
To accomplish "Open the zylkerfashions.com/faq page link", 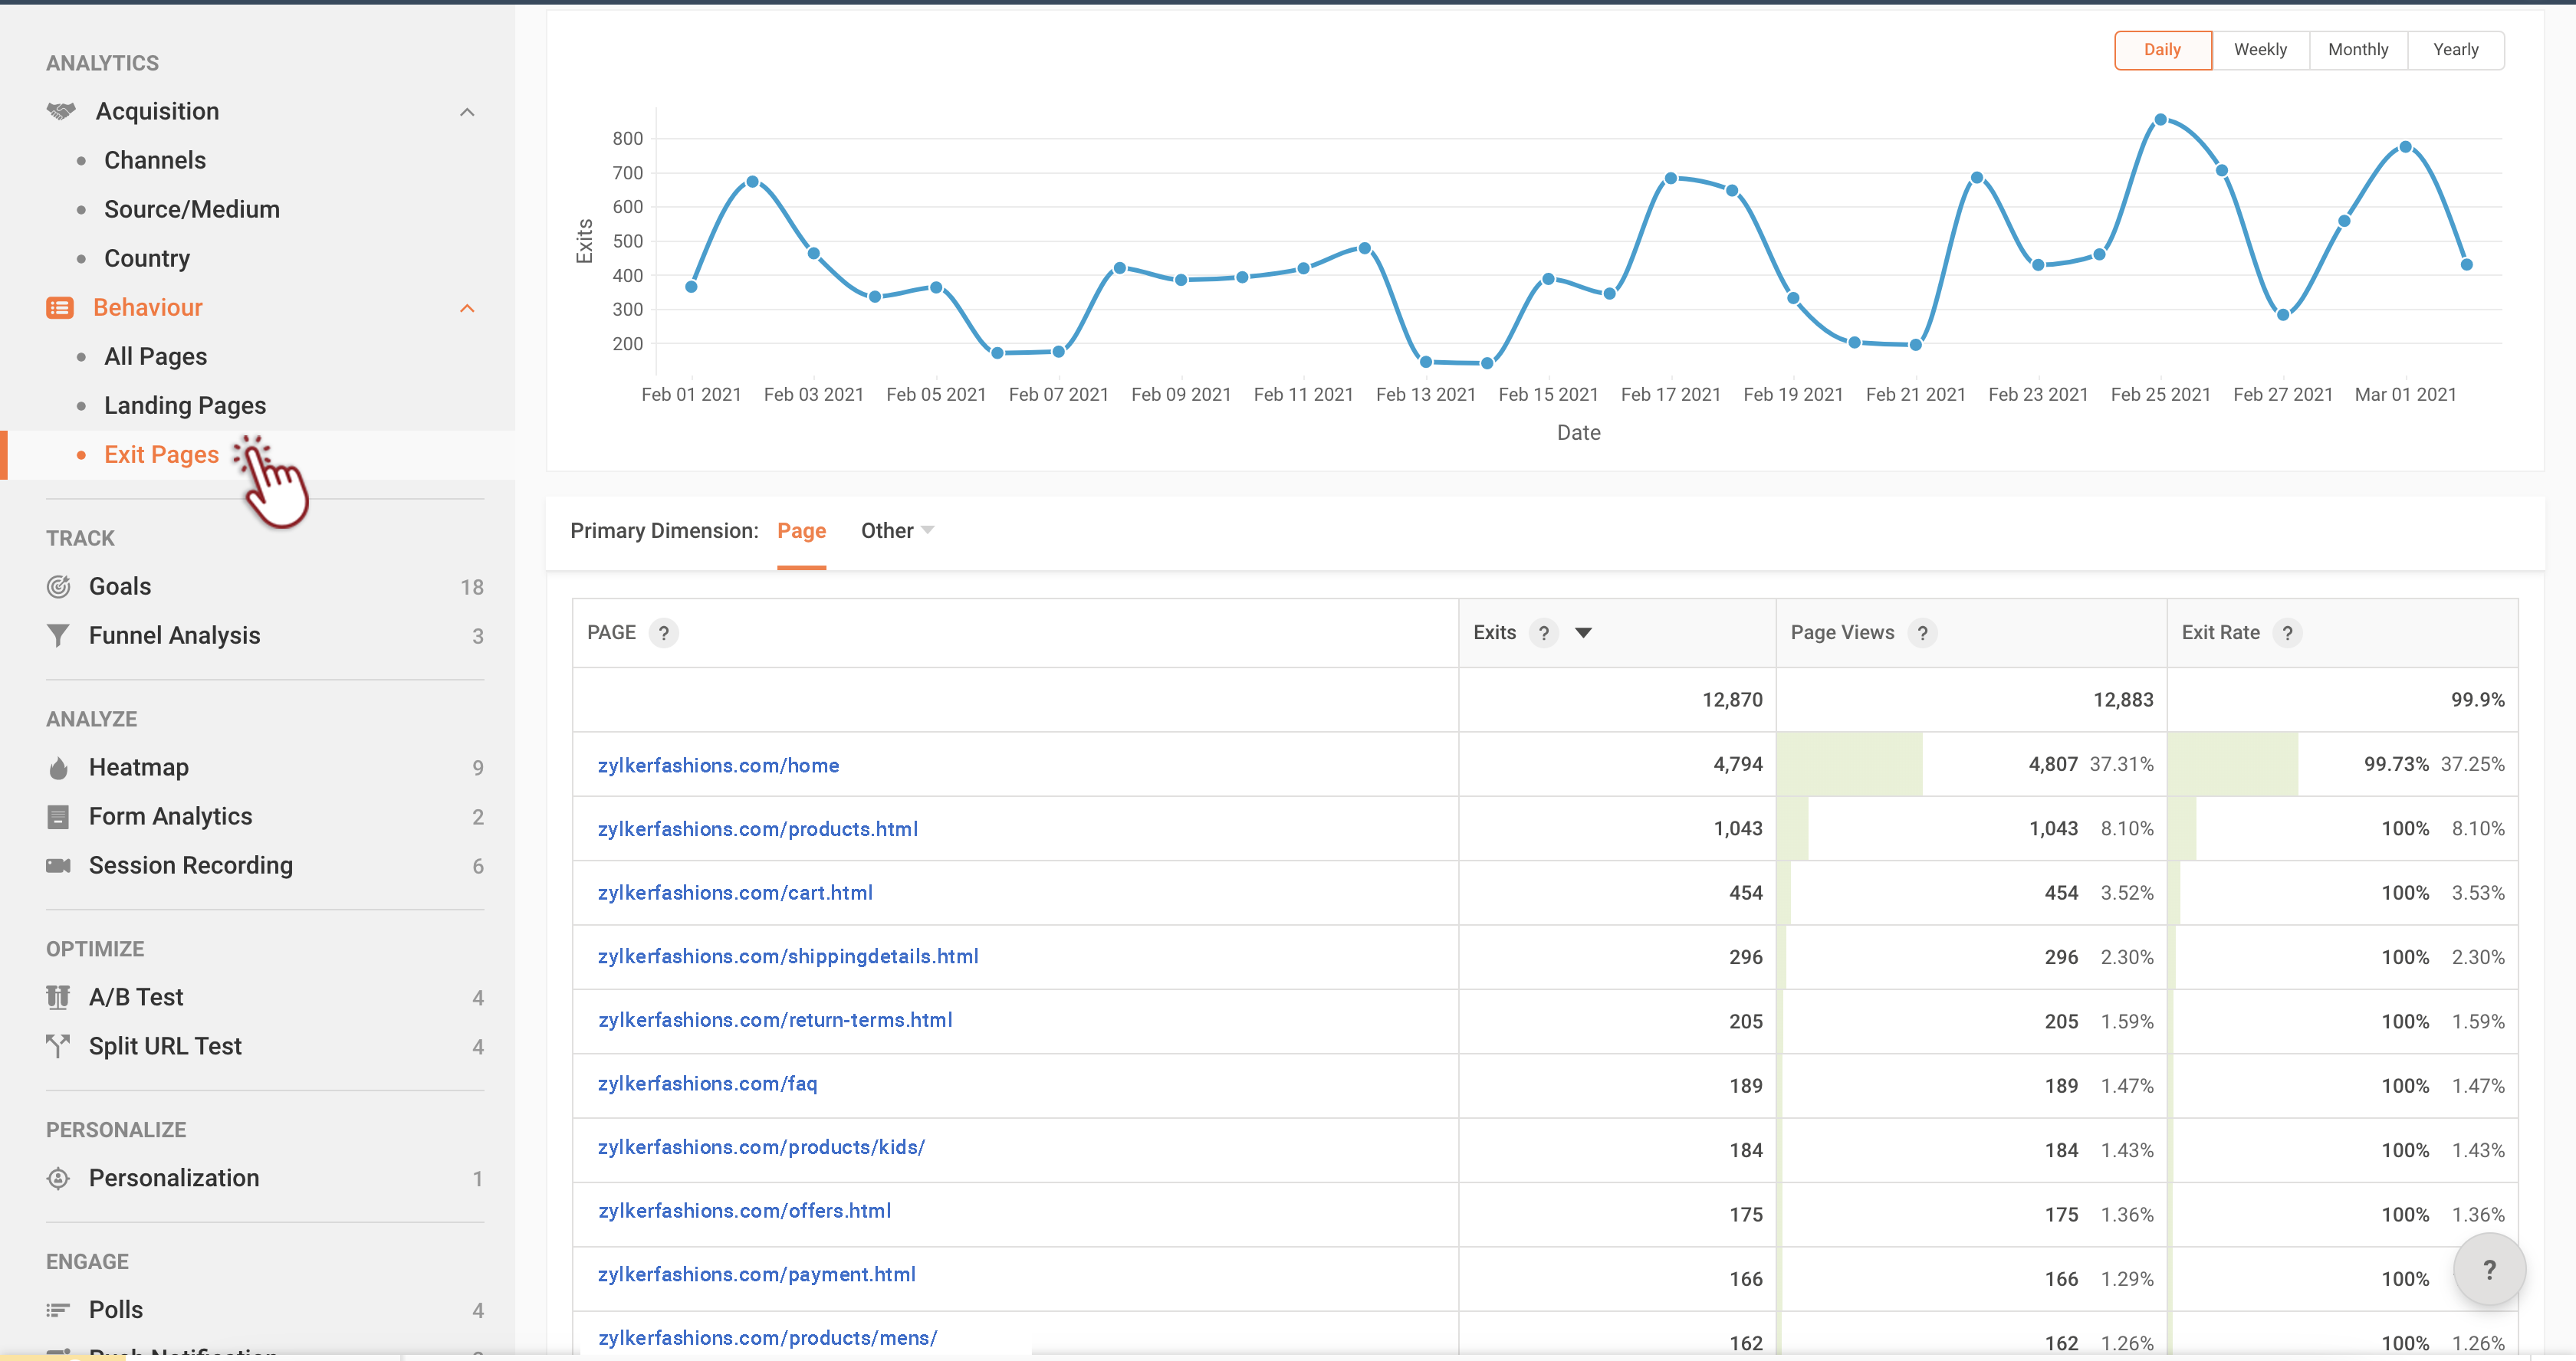I will [707, 1083].
